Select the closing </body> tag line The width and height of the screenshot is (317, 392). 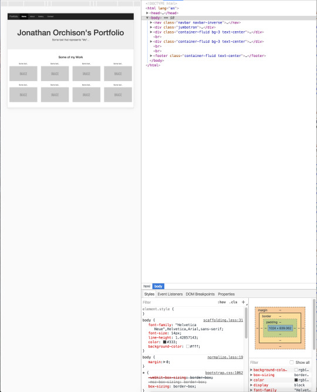(157, 61)
